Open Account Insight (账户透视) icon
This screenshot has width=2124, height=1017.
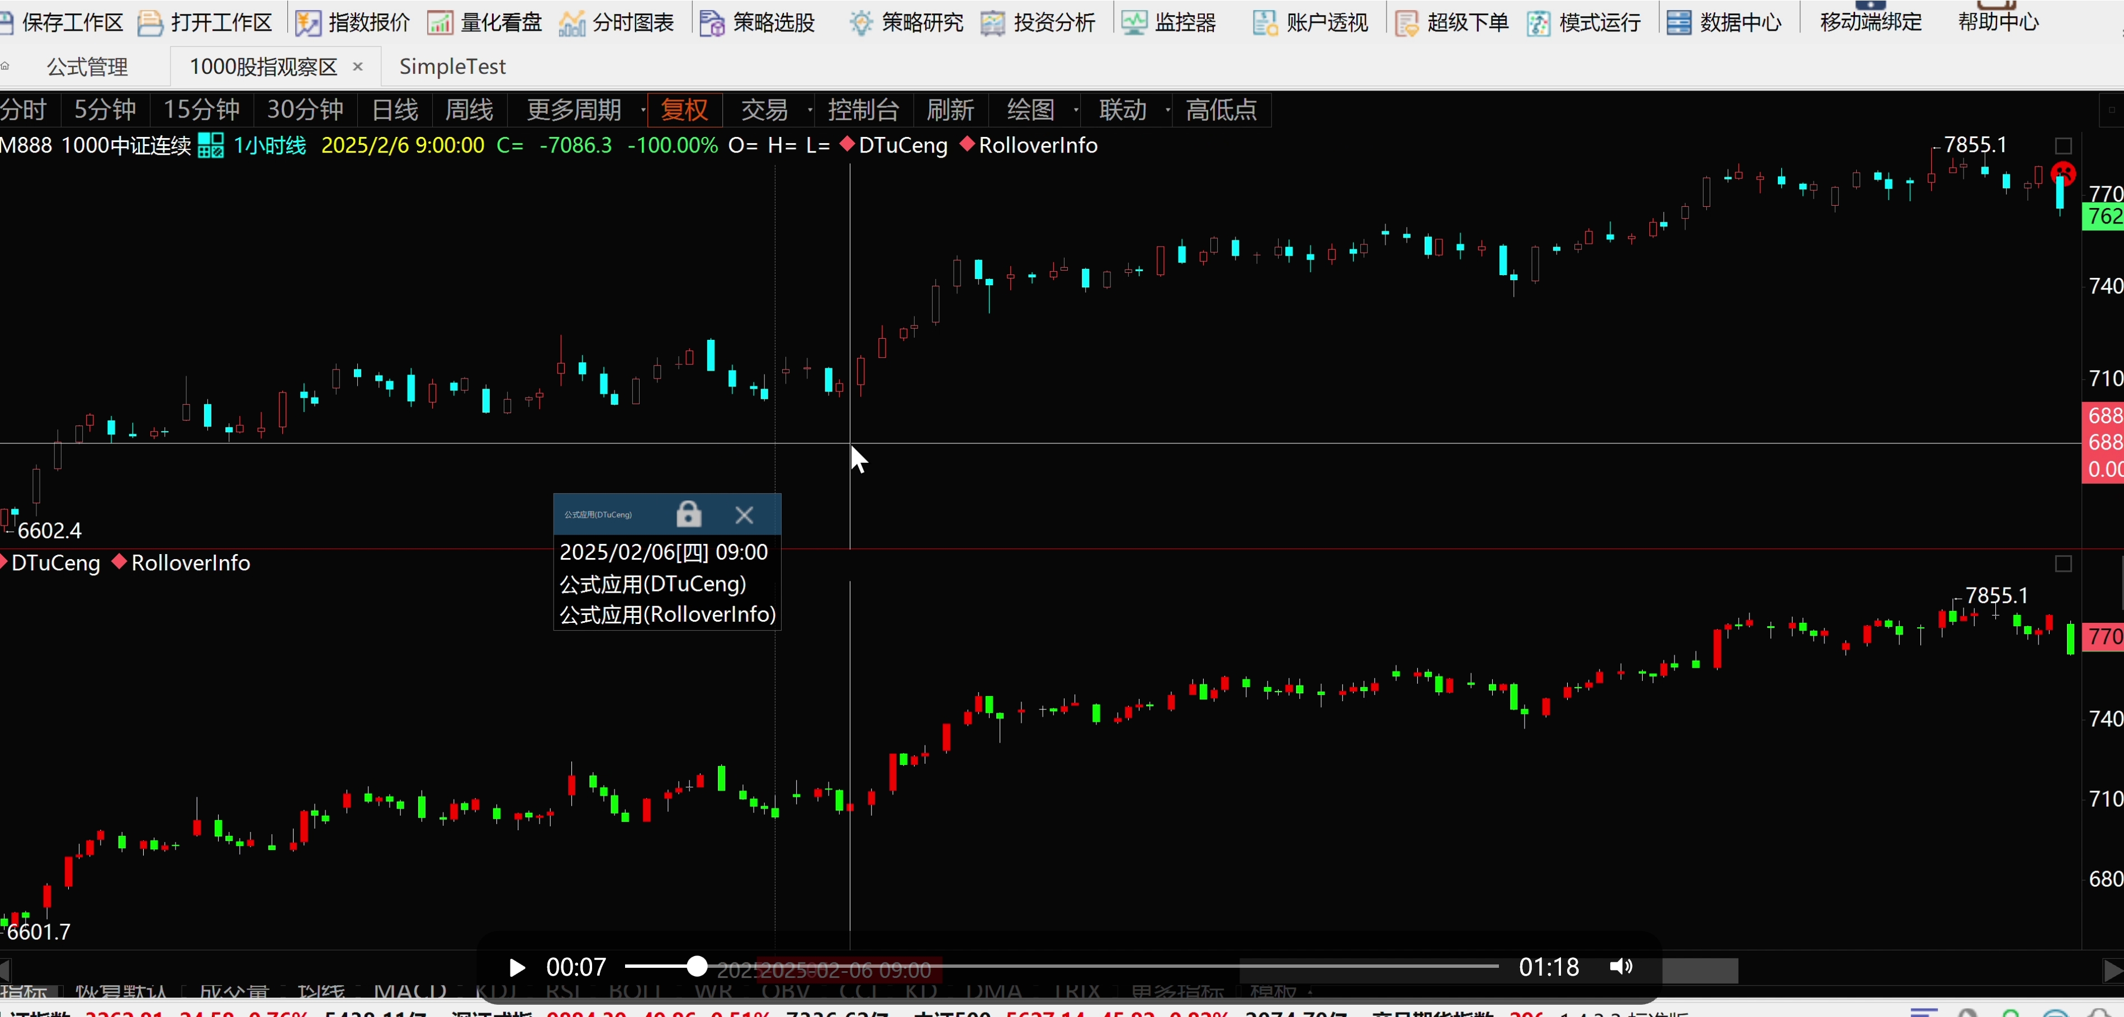1266,22
